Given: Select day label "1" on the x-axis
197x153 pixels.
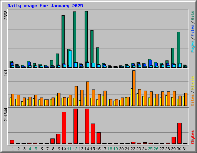Looking at the screenshot, I should click(x=13, y=149).
